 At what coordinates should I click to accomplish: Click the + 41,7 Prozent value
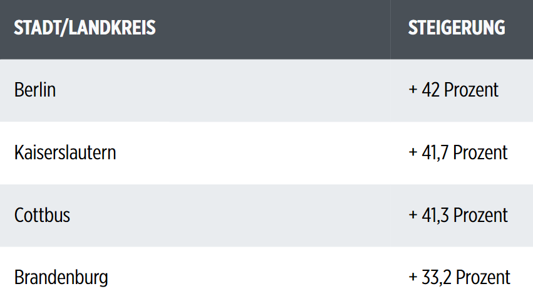pos(458,152)
